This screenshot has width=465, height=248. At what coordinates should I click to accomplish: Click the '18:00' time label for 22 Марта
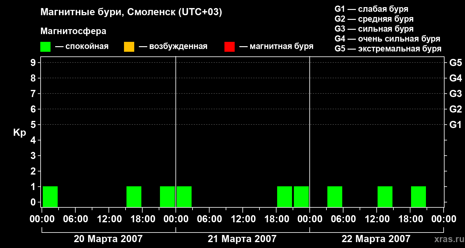tap(410, 219)
